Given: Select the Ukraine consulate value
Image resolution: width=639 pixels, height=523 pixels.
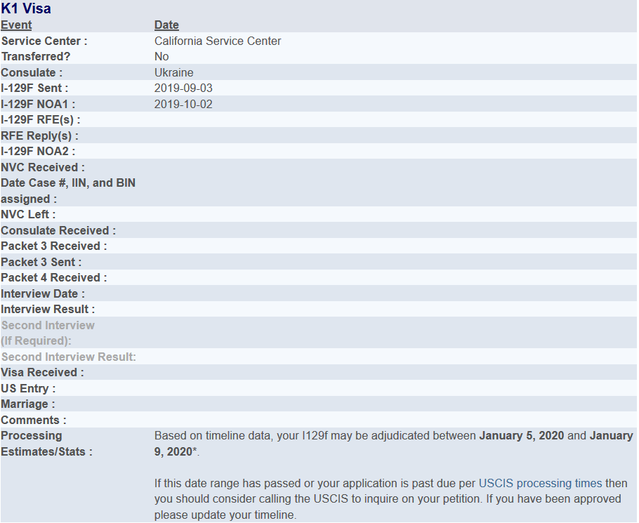Looking at the screenshot, I should pos(173,72).
